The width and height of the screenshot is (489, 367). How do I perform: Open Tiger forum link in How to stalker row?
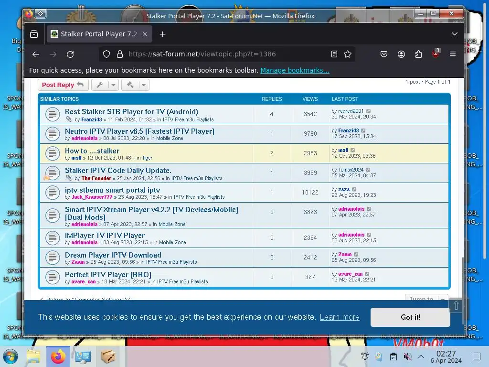[147, 158]
